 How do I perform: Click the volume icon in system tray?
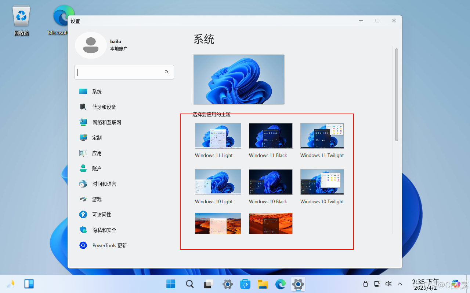pyautogui.click(x=388, y=284)
